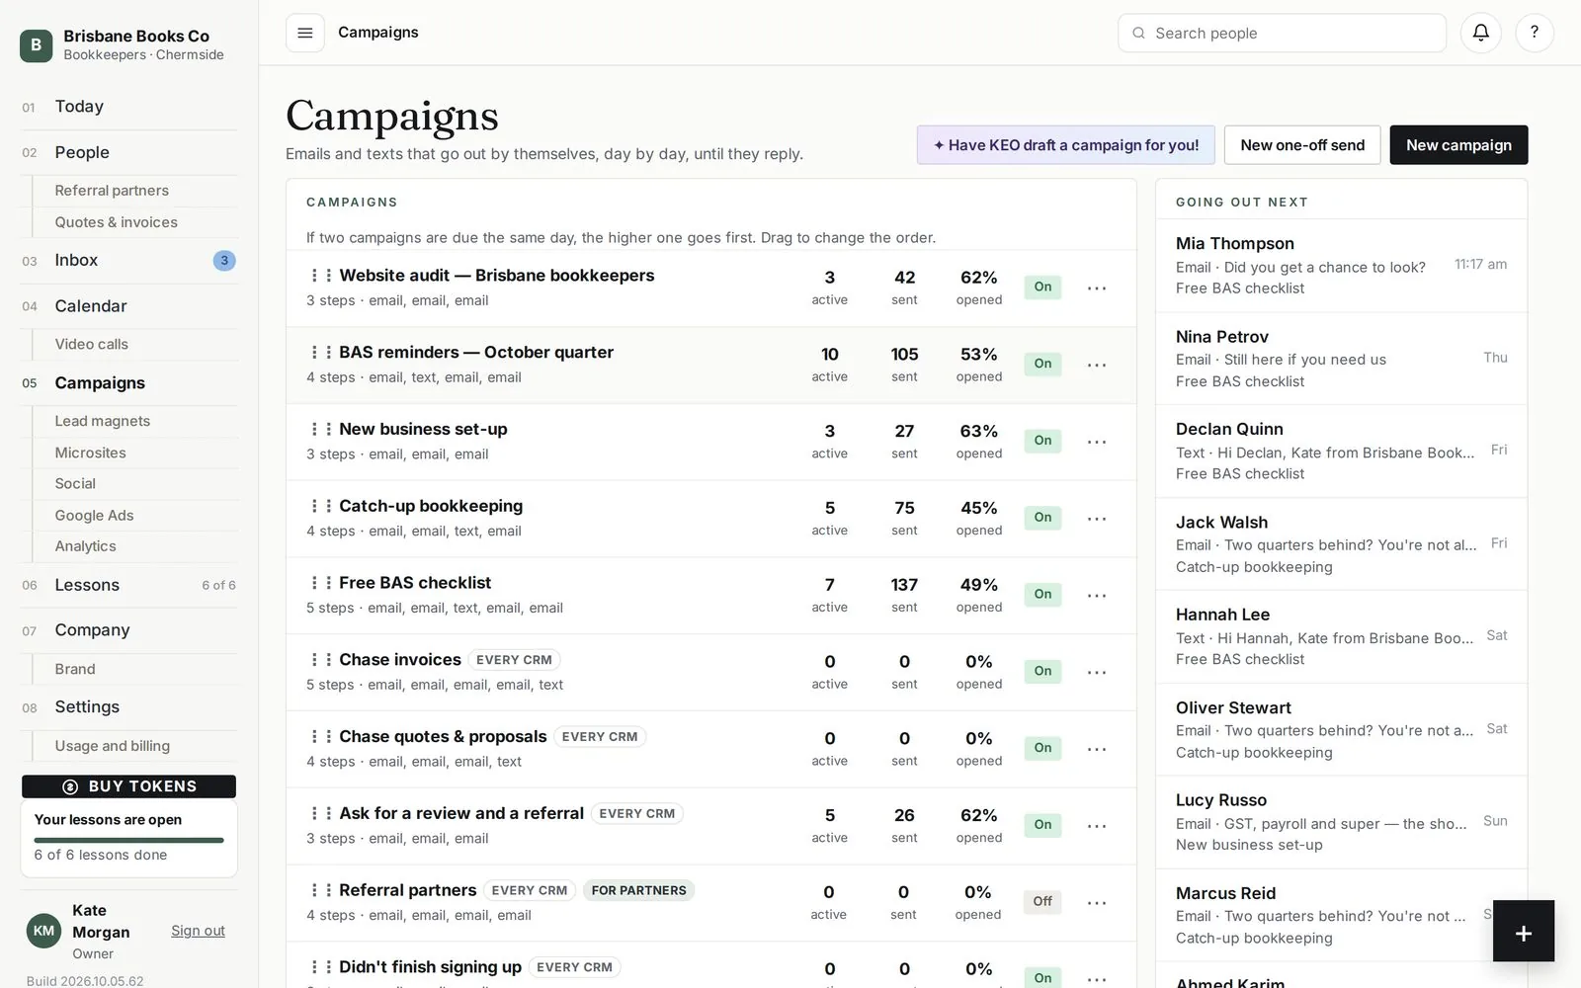Grab the drag handle for Chase invoices

(321, 660)
